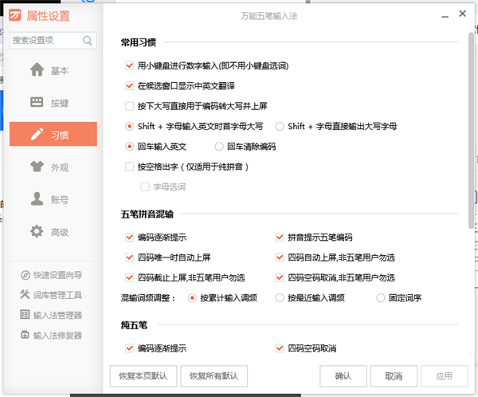This screenshot has height=397, width=478.
Task: Open the 账号 tab
Action: coord(53,199)
